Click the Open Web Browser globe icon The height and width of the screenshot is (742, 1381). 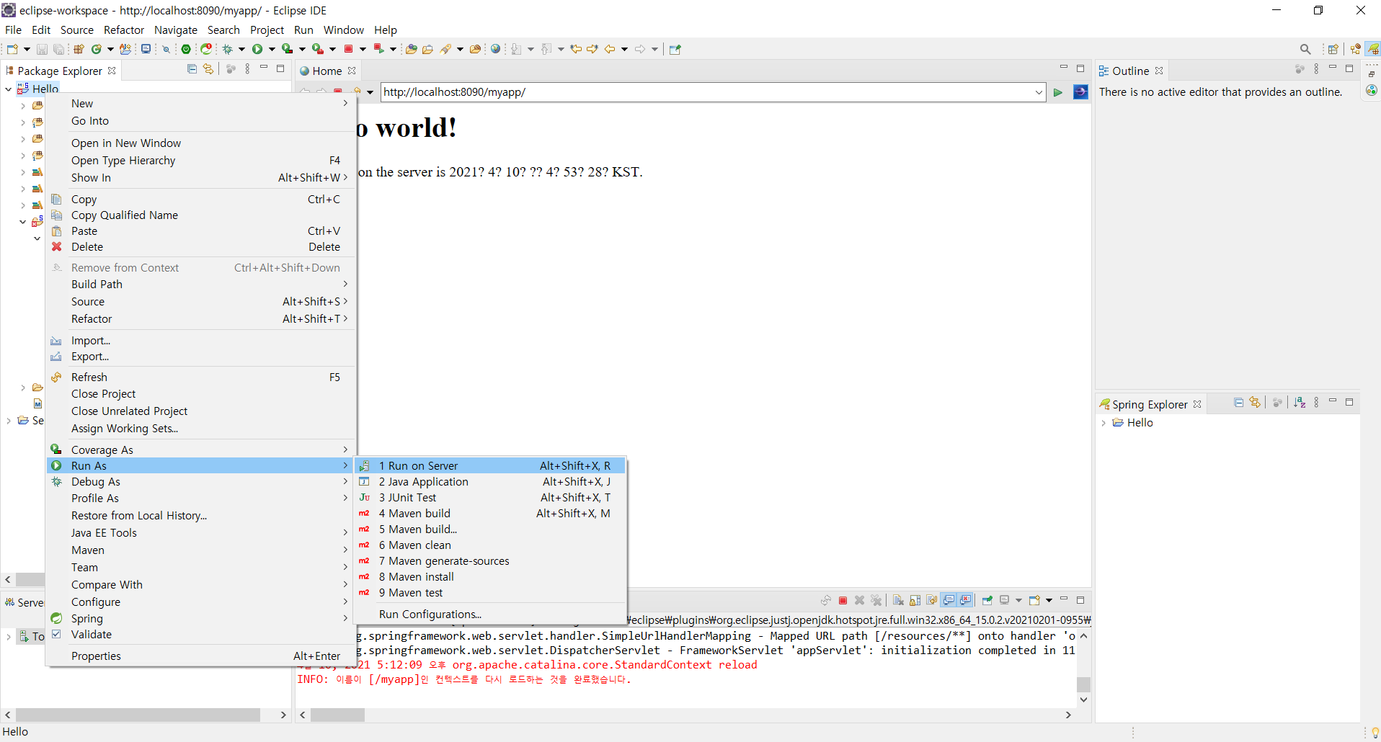pyautogui.click(x=495, y=49)
